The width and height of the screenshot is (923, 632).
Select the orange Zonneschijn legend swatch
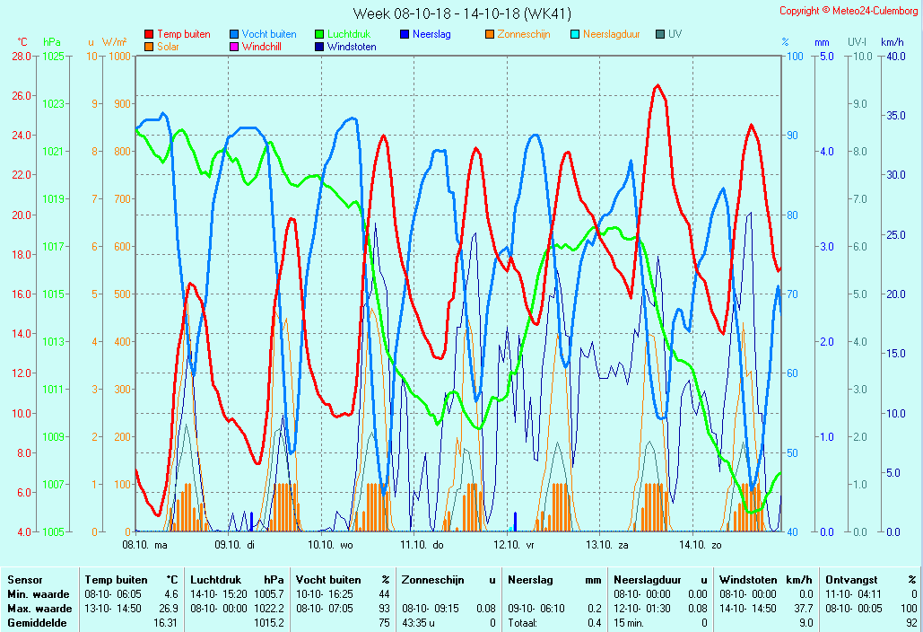click(x=490, y=35)
